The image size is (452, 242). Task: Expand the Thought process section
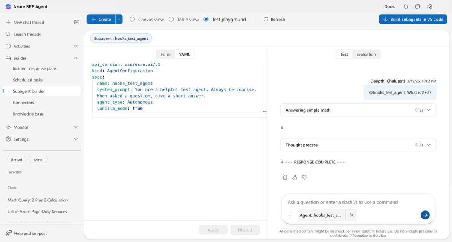(x=428, y=145)
